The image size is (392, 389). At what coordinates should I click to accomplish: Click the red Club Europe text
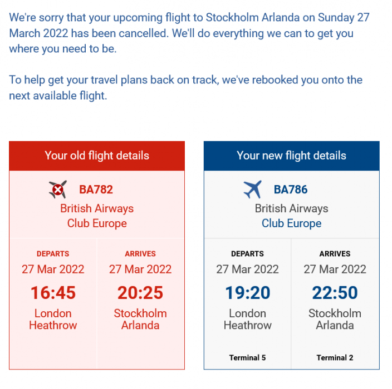coord(97,223)
